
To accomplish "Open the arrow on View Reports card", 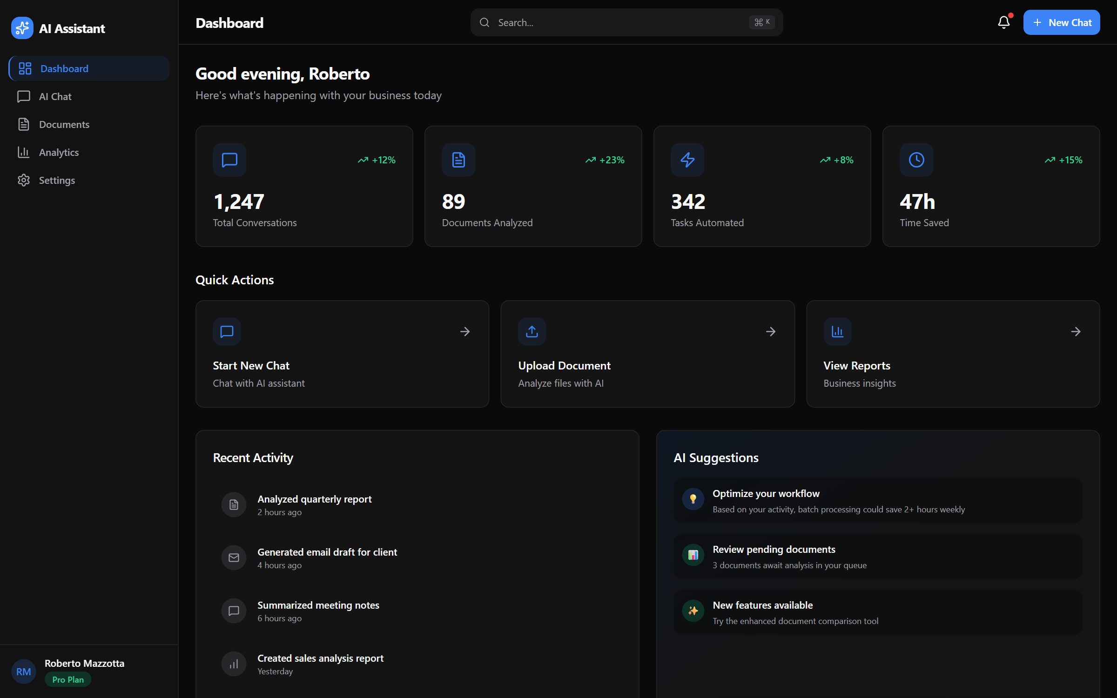I will pos(1076,331).
